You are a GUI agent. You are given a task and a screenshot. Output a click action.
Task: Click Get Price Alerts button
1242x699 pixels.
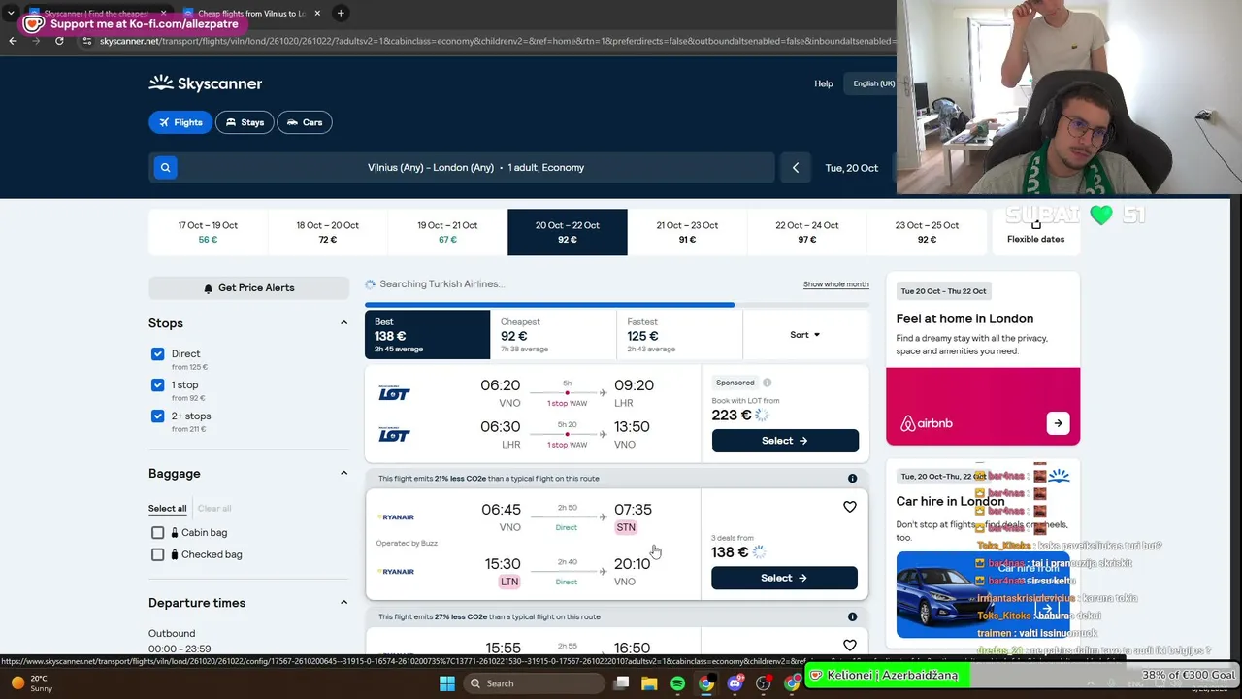pos(248,288)
